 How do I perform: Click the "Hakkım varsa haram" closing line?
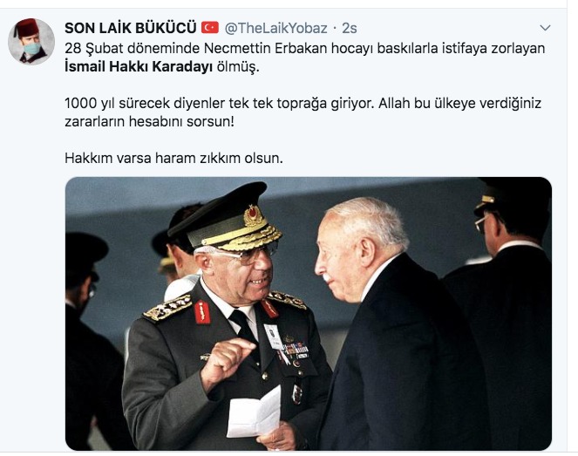(173, 158)
